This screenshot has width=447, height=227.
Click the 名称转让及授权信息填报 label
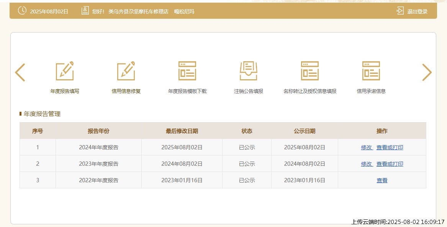310,91
